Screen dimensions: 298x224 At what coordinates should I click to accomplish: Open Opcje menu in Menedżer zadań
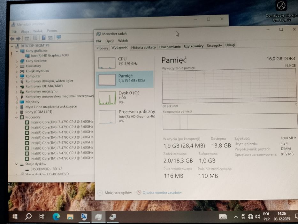[110, 41]
